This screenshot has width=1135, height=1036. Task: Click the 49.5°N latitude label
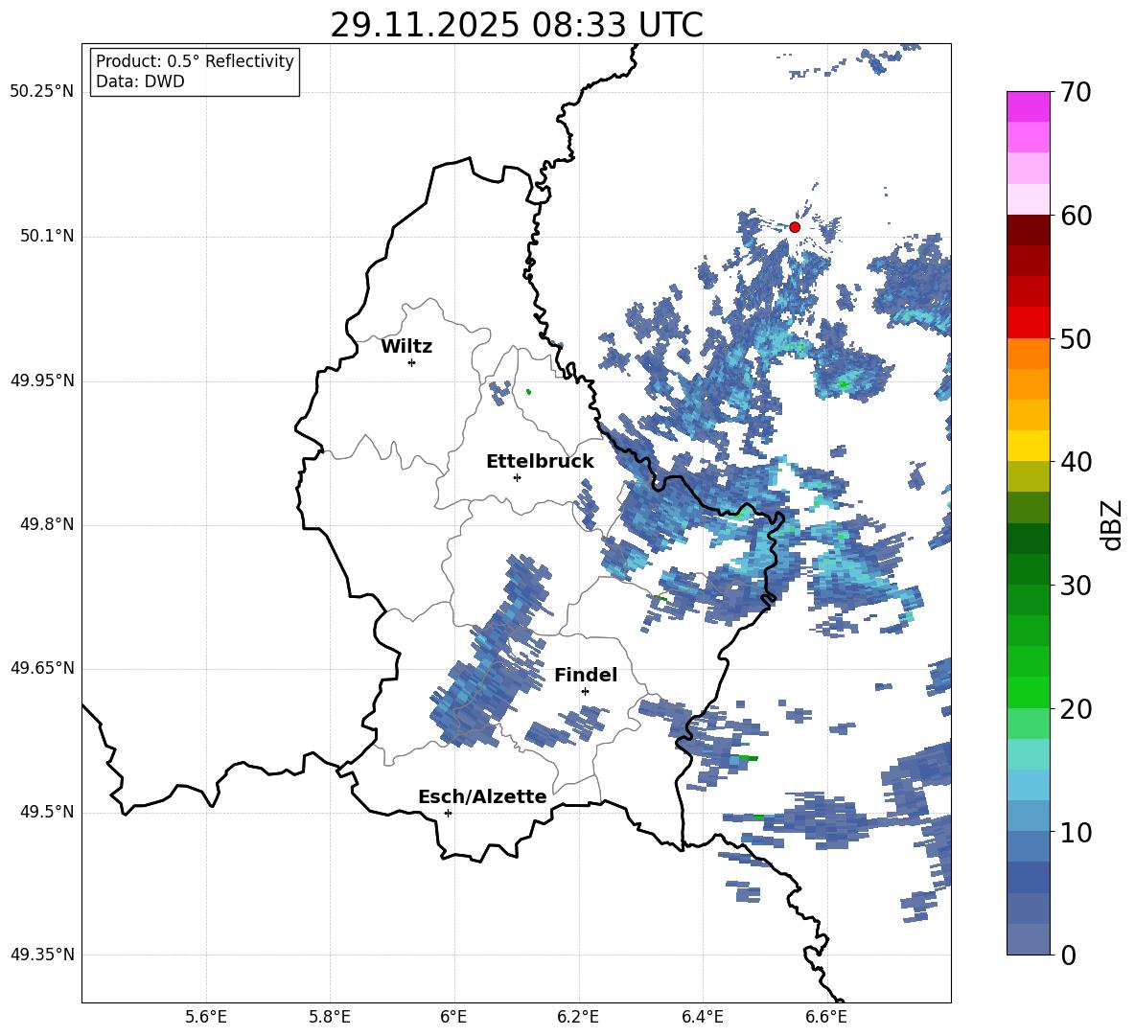click(x=46, y=811)
